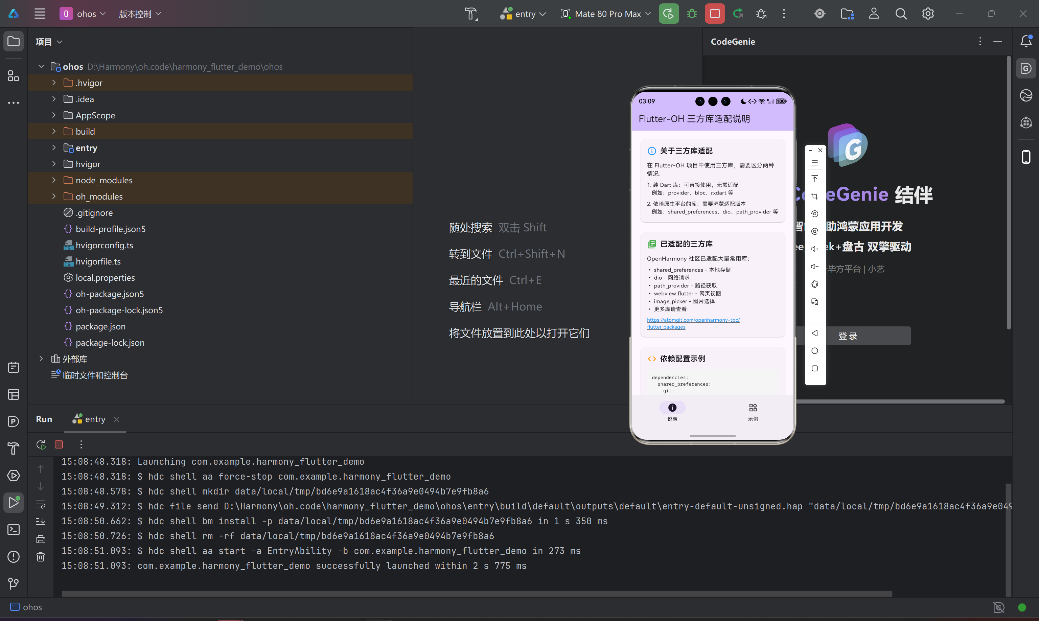Viewport: 1039px width, 621px height.
Task: Stop the running app with red square
Action: (715, 14)
